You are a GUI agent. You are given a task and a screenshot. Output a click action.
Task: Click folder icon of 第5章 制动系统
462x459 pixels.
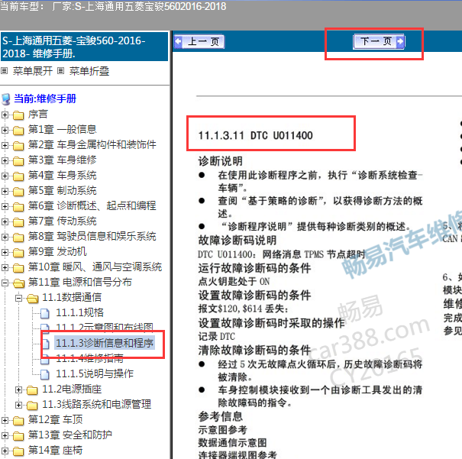pos(18,192)
